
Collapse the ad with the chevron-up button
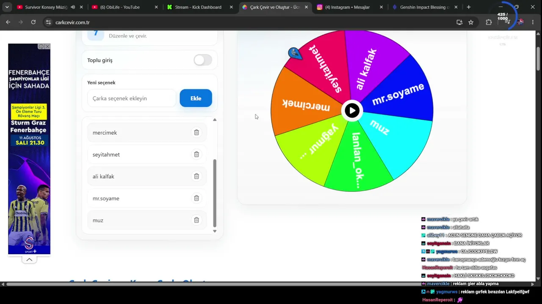(29, 260)
